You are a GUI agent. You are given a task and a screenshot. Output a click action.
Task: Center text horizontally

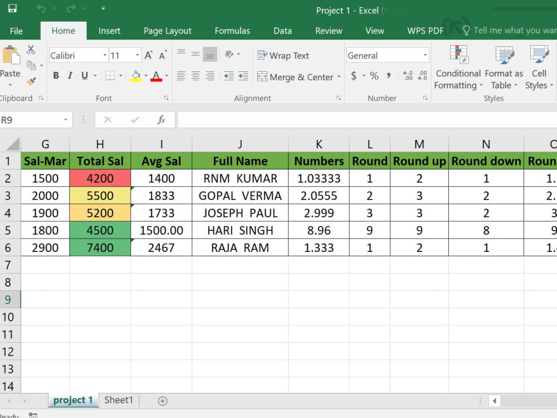pos(196,76)
